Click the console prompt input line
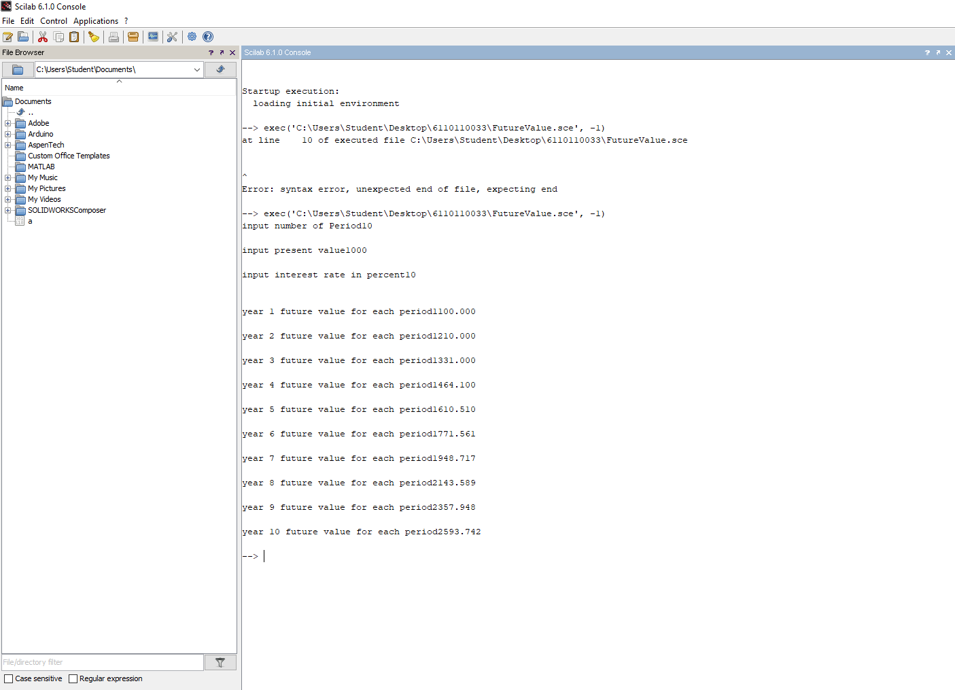Viewport: 955px width, 690px height. tap(598, 556)
